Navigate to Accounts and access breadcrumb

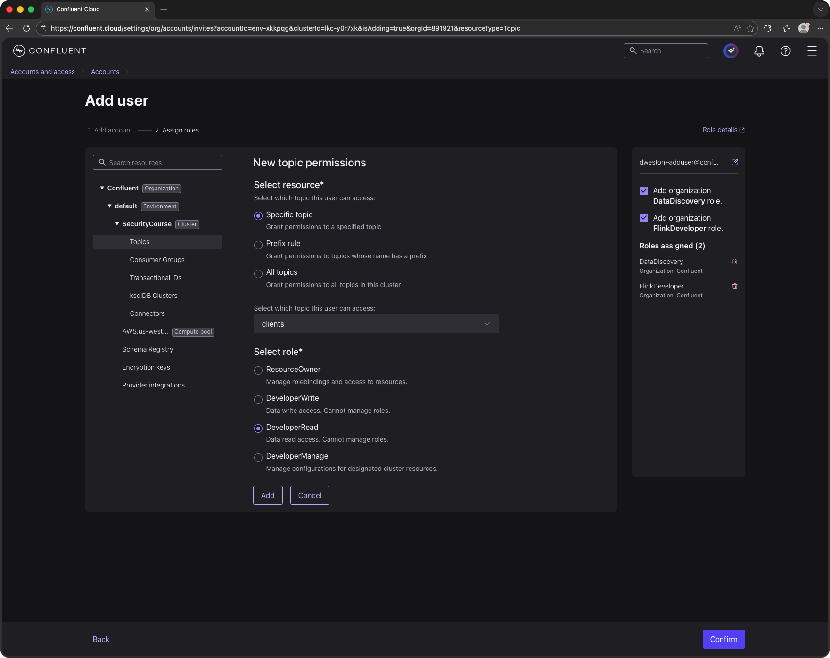click(42, 72)
